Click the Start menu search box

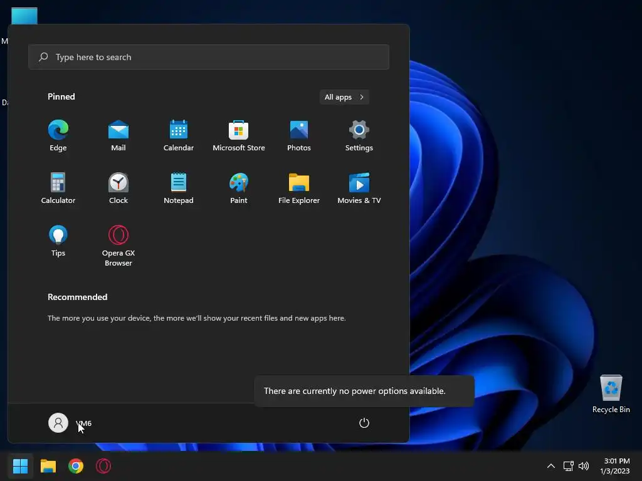pos(209,57)
